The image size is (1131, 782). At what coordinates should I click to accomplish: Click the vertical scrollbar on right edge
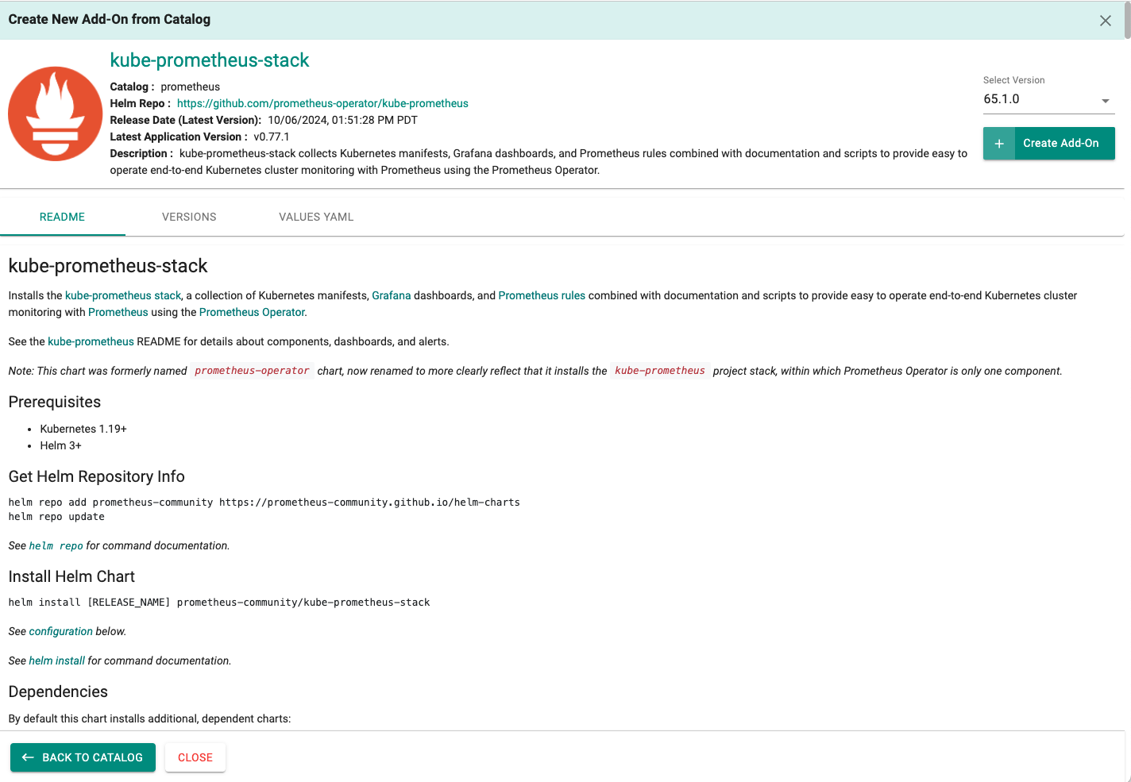(x=1127, y=20)
